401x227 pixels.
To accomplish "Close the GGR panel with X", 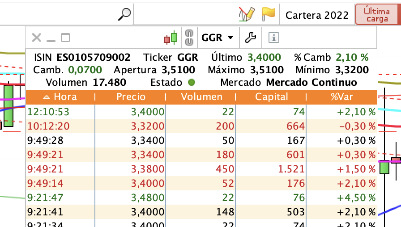I will tap(37, 38).
